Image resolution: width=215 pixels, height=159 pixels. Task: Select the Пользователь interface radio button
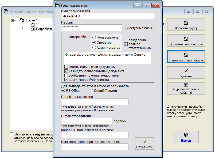94,37
